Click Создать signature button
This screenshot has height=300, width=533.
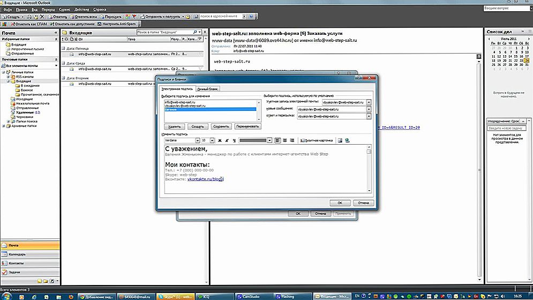(x=198, y=126)
